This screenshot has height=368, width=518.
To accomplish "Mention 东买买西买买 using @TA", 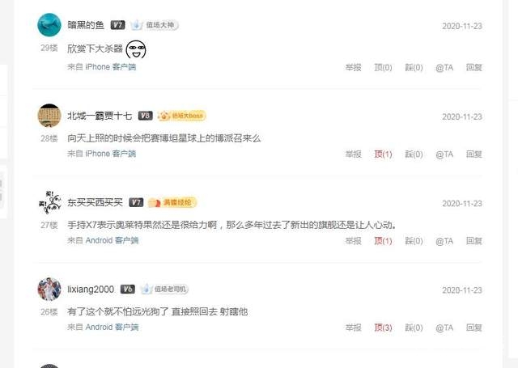I will click(444, 241).
